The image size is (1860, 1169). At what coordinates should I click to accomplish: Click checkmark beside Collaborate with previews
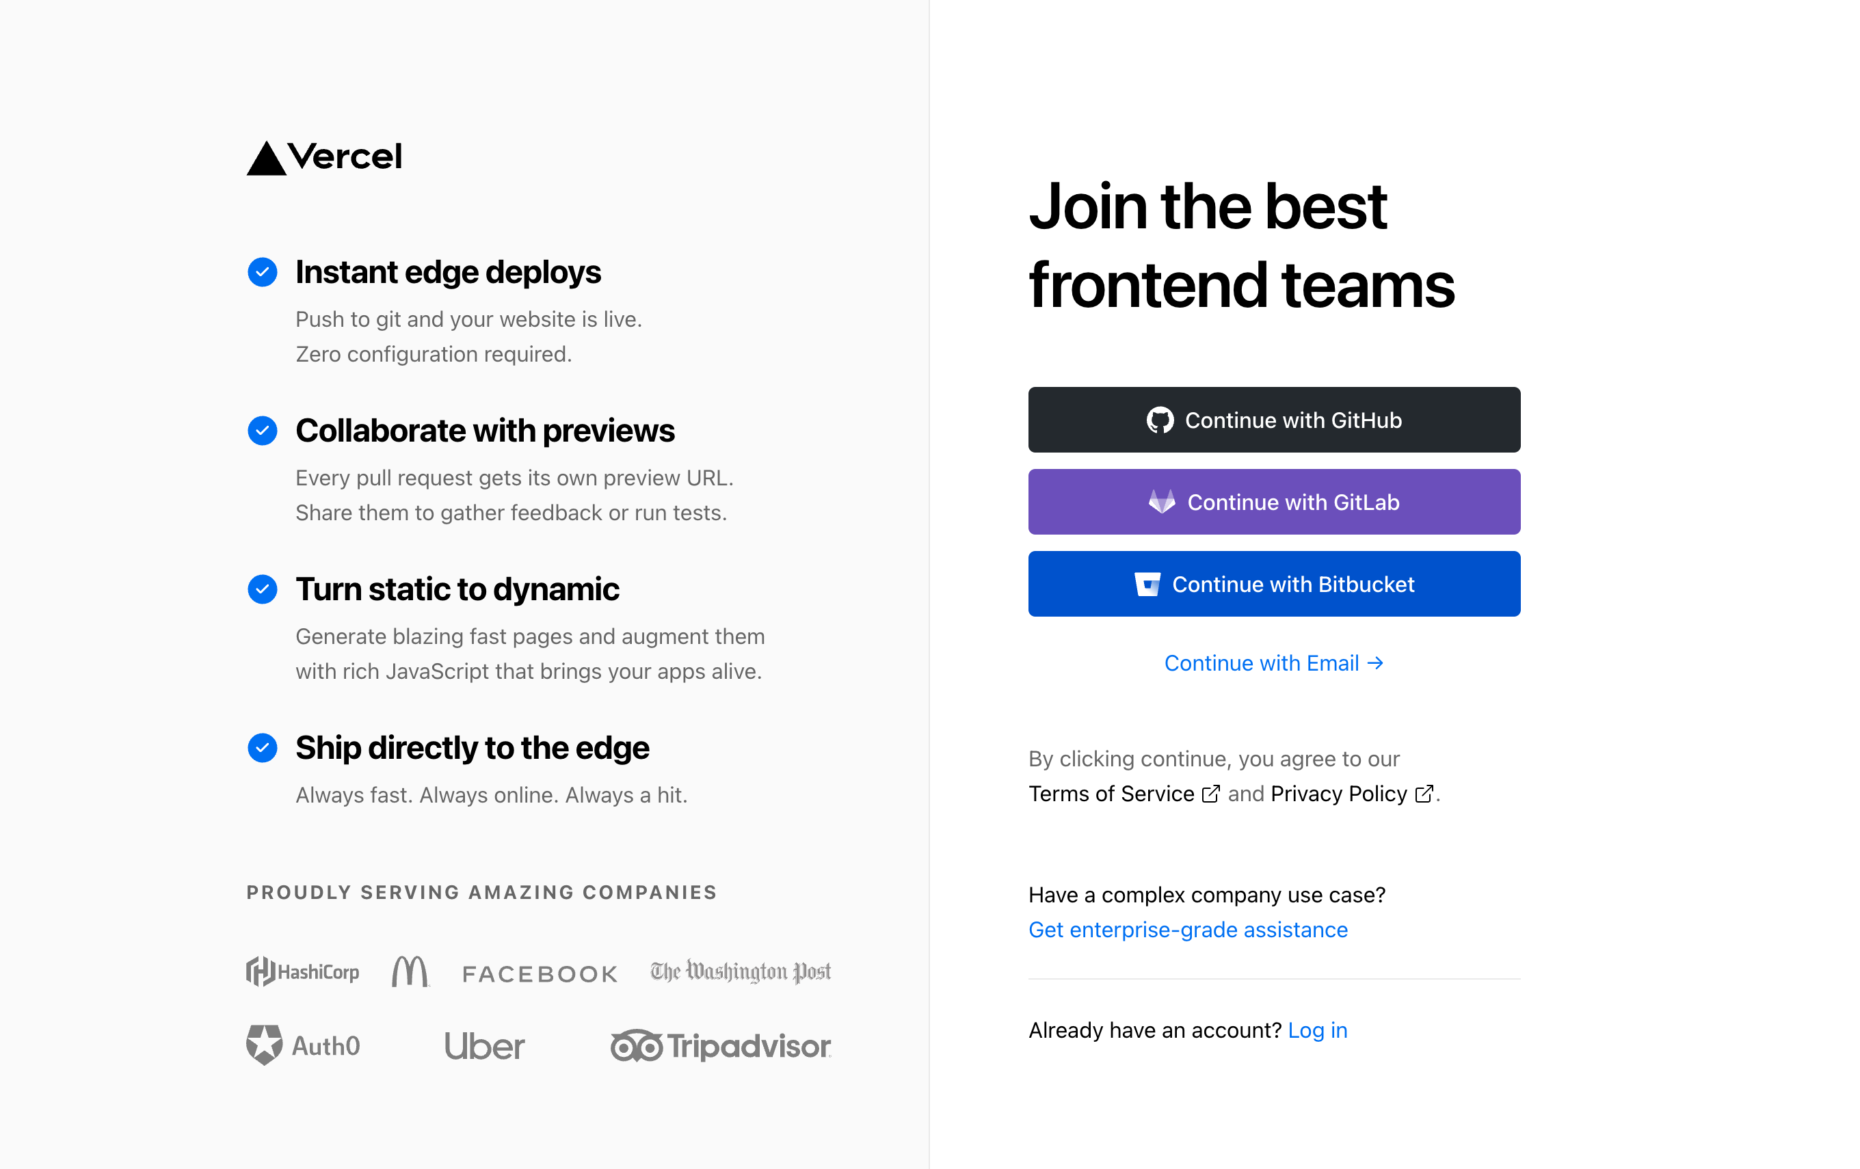[263, 431]
